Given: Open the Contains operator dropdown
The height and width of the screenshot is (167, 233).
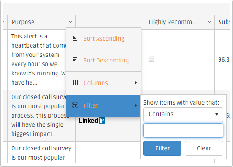Looking at the screenshot, I should [x=183, y=114].
